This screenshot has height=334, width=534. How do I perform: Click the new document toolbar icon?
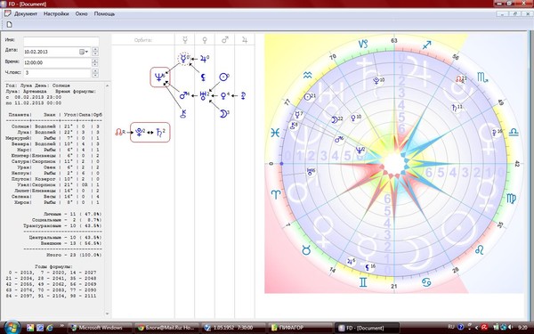tap(9, 25)
